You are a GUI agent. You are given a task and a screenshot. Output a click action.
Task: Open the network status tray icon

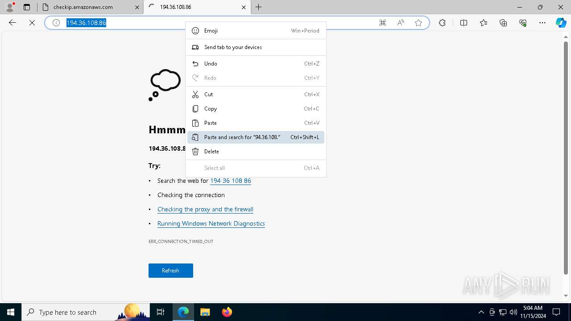(x=503, y=312)
